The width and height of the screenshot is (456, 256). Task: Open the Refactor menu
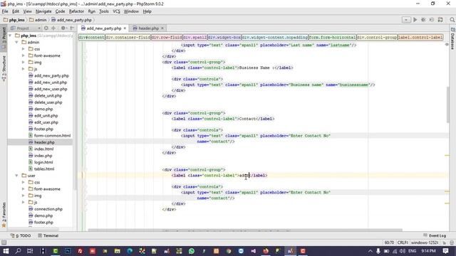coord(76,11)
